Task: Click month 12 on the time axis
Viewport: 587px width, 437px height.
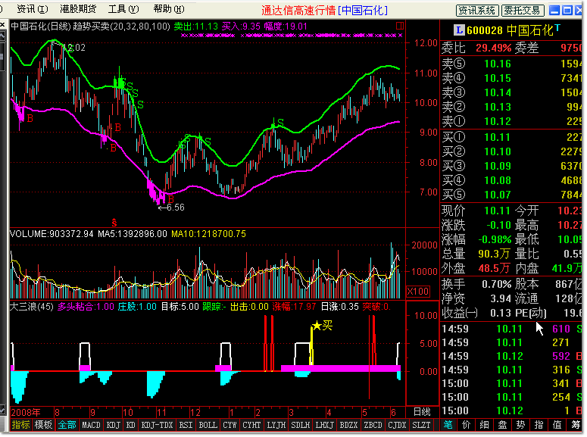Action: (195, 412)
